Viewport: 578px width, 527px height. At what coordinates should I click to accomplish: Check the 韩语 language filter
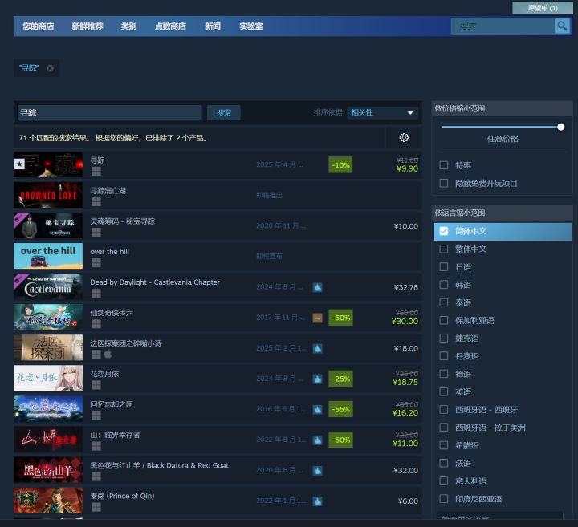444,285
